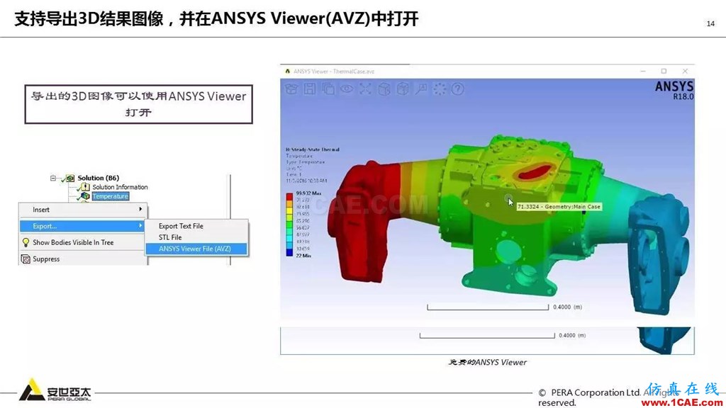Select the Solution Information tree item
Screen dimensions: 726x408
click(120, 187)
